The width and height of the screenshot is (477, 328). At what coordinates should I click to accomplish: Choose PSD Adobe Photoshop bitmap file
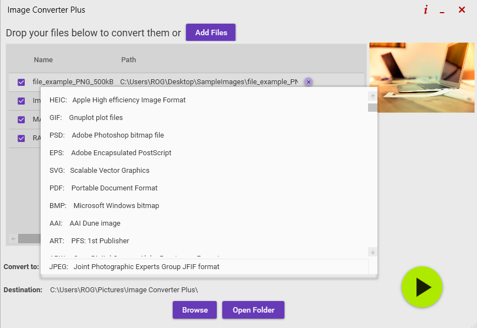pos(204,135)
